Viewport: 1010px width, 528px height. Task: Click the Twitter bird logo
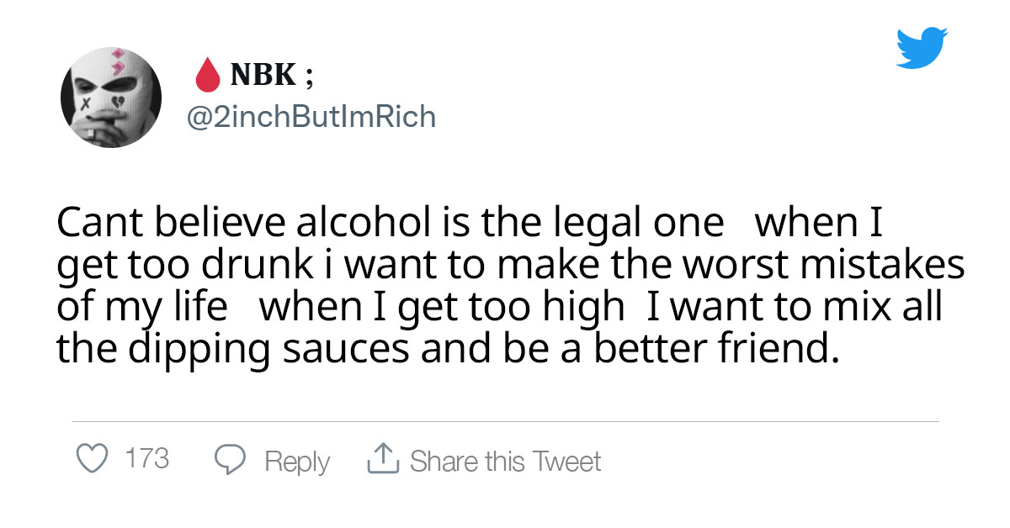(923, 46)
